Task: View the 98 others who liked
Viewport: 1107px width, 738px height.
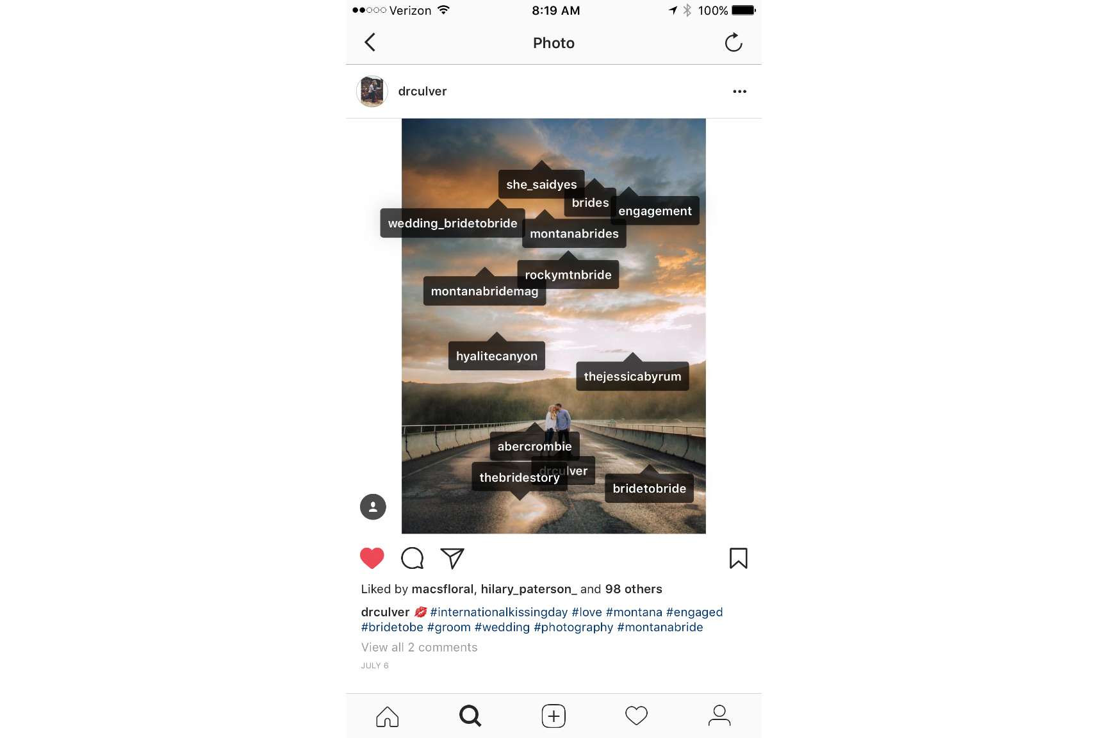Action: 634,589
